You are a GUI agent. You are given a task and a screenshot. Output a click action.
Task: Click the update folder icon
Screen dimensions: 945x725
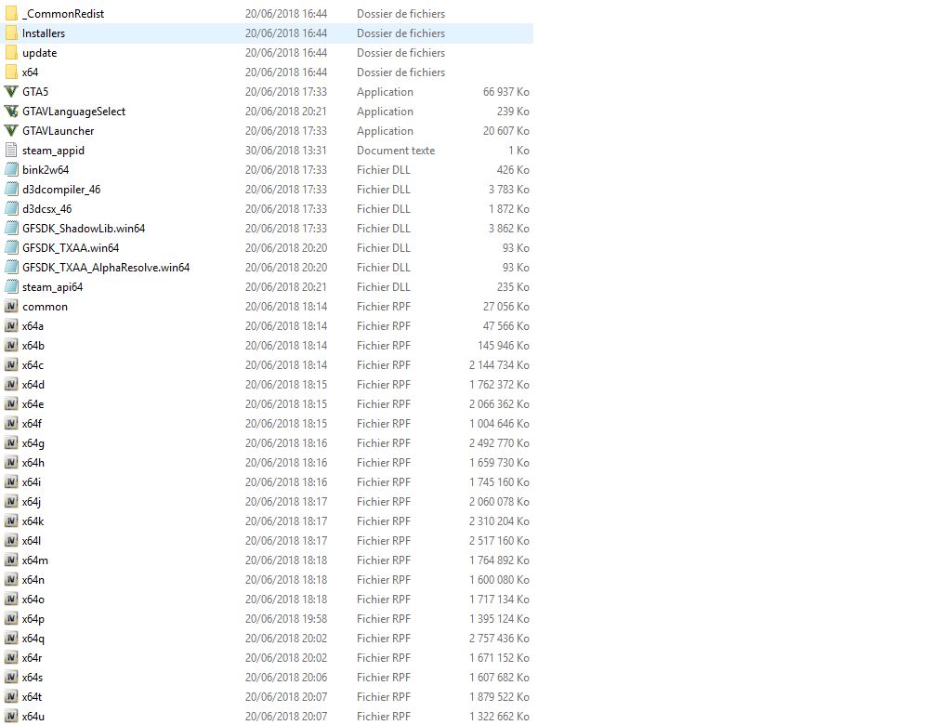(11, 52)
